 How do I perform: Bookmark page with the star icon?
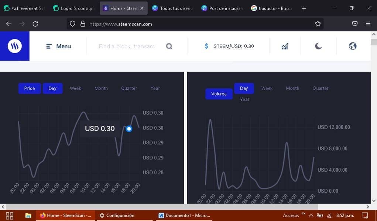(318, 24)
